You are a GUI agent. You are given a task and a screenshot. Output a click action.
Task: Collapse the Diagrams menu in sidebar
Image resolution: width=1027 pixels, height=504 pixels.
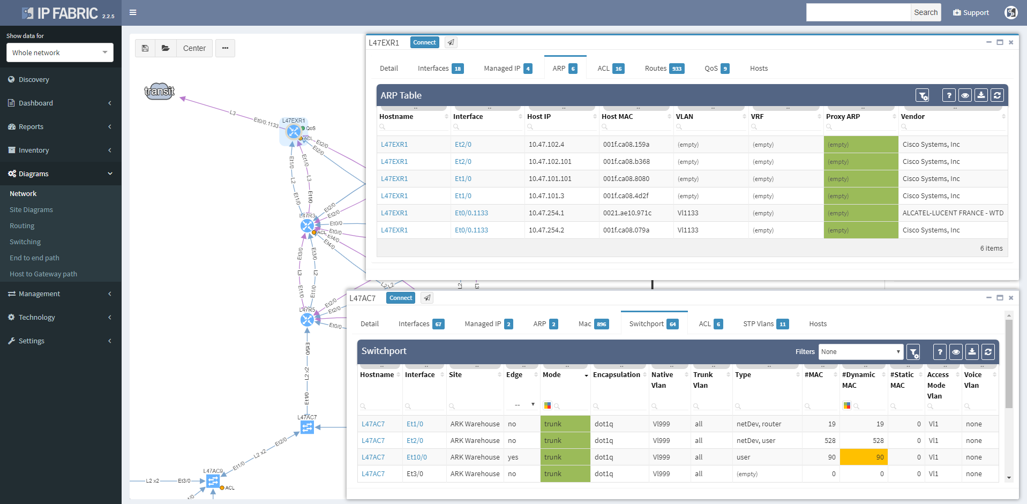[61, 174]
